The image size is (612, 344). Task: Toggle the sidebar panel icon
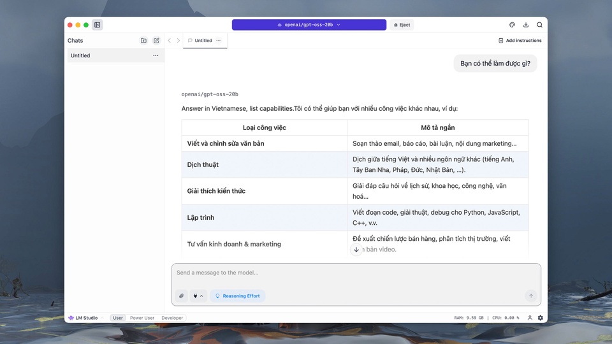(x=98, y=25)
